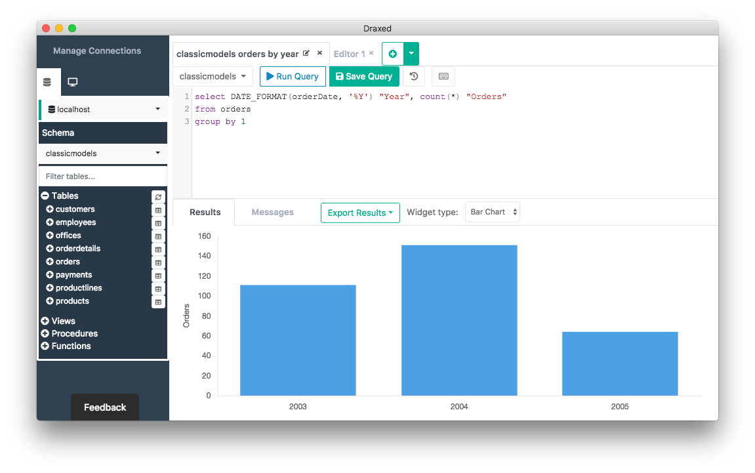Edit the query name pencil icon
This screenshot has width=755, height=473.
[306, 53]
